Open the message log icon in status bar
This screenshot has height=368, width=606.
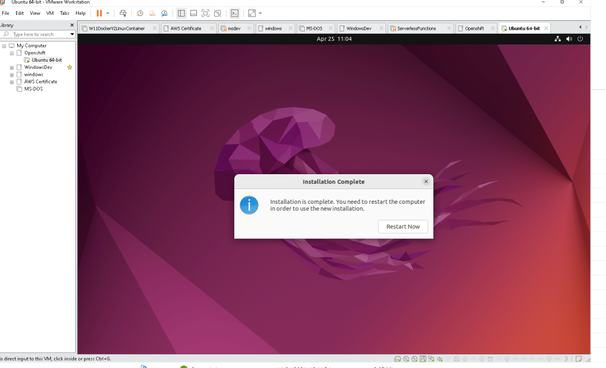tap(579, 359)
